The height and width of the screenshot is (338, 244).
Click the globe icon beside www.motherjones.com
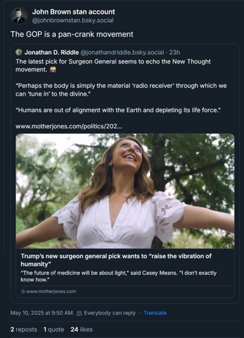23,291
